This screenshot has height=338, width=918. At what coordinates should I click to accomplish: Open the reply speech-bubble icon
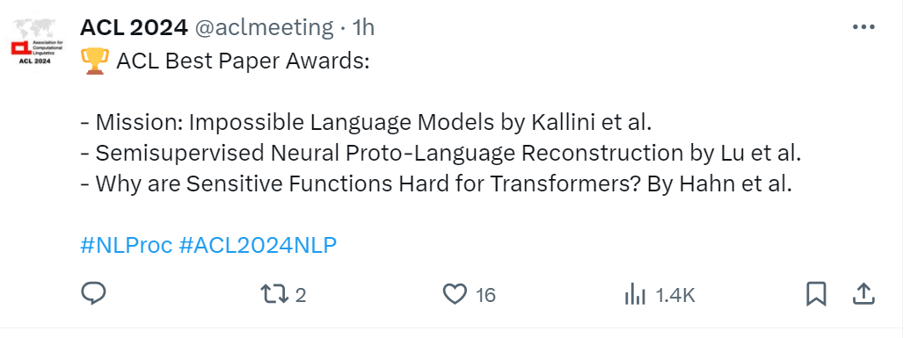(x=92, y=294)
